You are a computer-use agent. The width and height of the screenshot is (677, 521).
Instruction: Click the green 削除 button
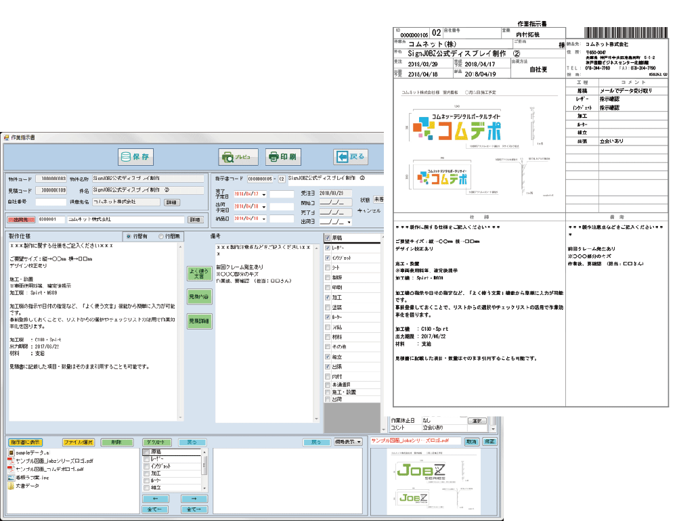pyautogui.click(x=116, y=443)
